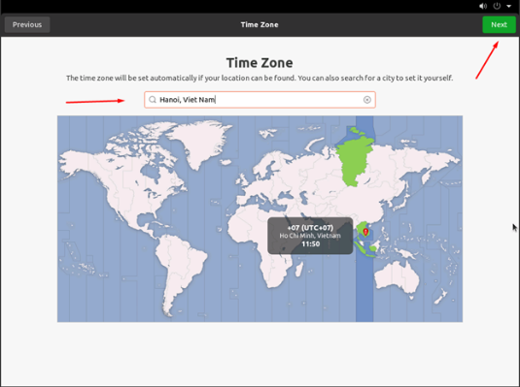Select Greenland on the time zone map
This screenshot has width=520, height=387.
point(199,141)
